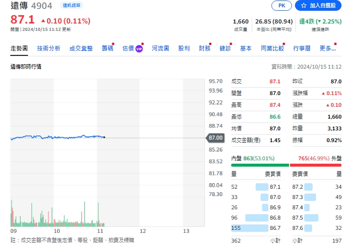Screen dimensions: 343x247
Task: Click the 資料時間 2024/10/15 11:12 timestamp
Action: [x=306, y=67]
